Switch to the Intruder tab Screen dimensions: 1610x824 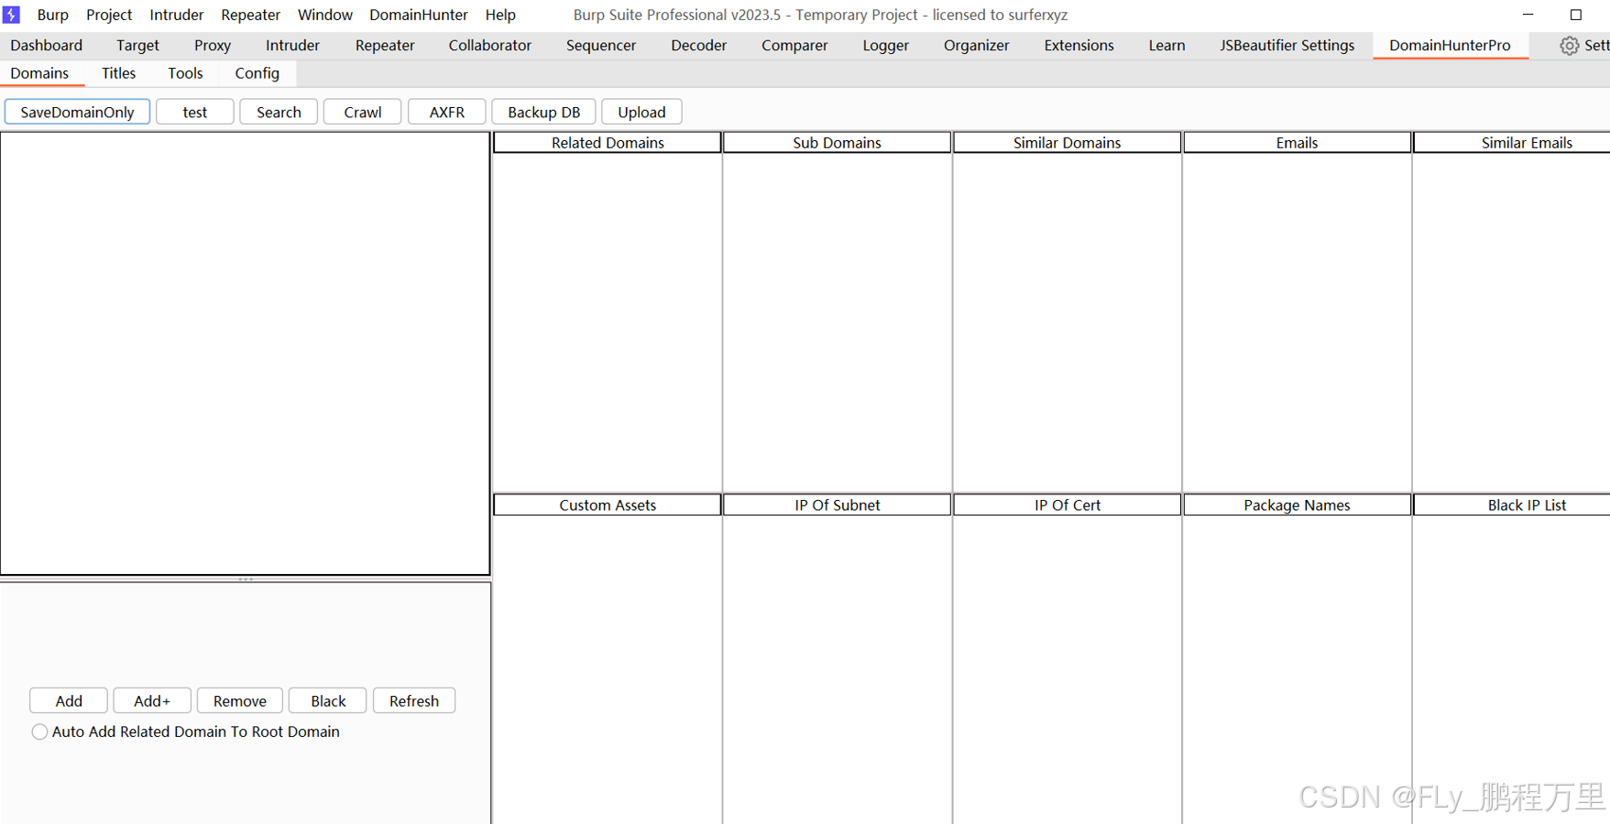(292, 45)
